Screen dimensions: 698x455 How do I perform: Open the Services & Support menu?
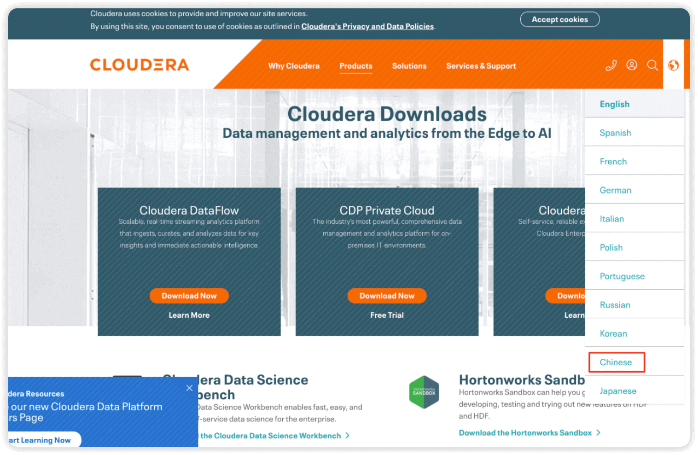coord(481,66)
